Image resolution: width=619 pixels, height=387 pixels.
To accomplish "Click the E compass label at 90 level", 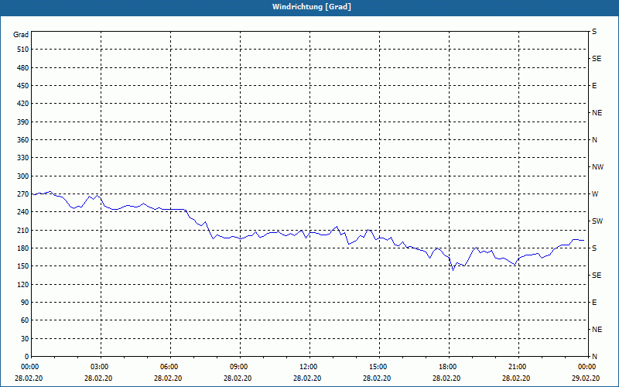I will click(x=594, y=303).
